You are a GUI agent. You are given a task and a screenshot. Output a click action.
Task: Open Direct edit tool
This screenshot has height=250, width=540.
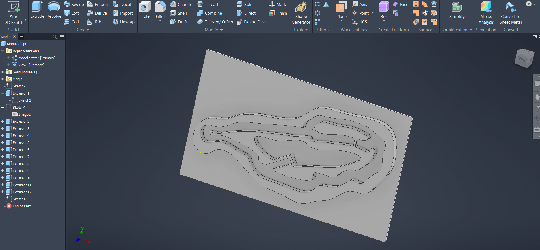point(246,13)
